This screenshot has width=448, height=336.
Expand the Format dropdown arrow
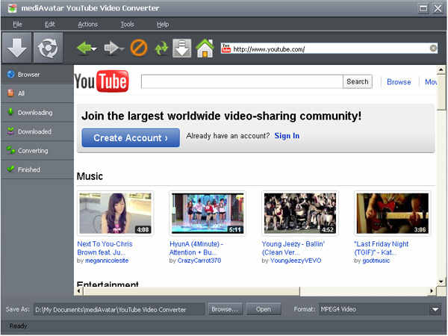click(435, 309)
